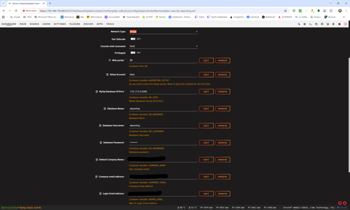Open the APPS menu tab
This screenshot has width=350, height=210.
click(100, 24)
